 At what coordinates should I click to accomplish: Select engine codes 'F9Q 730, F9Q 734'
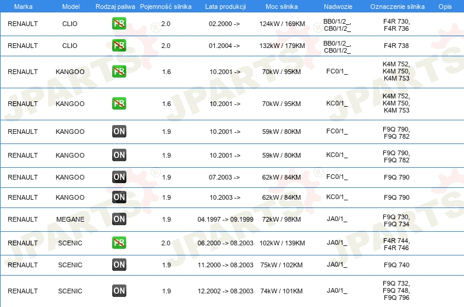(396, 220)
